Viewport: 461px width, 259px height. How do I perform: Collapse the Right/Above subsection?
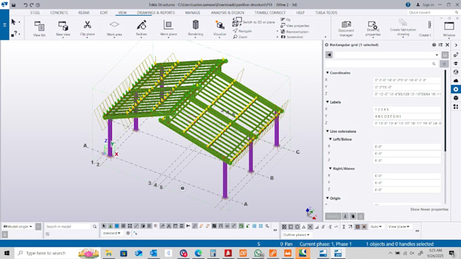tap(330, 168)
